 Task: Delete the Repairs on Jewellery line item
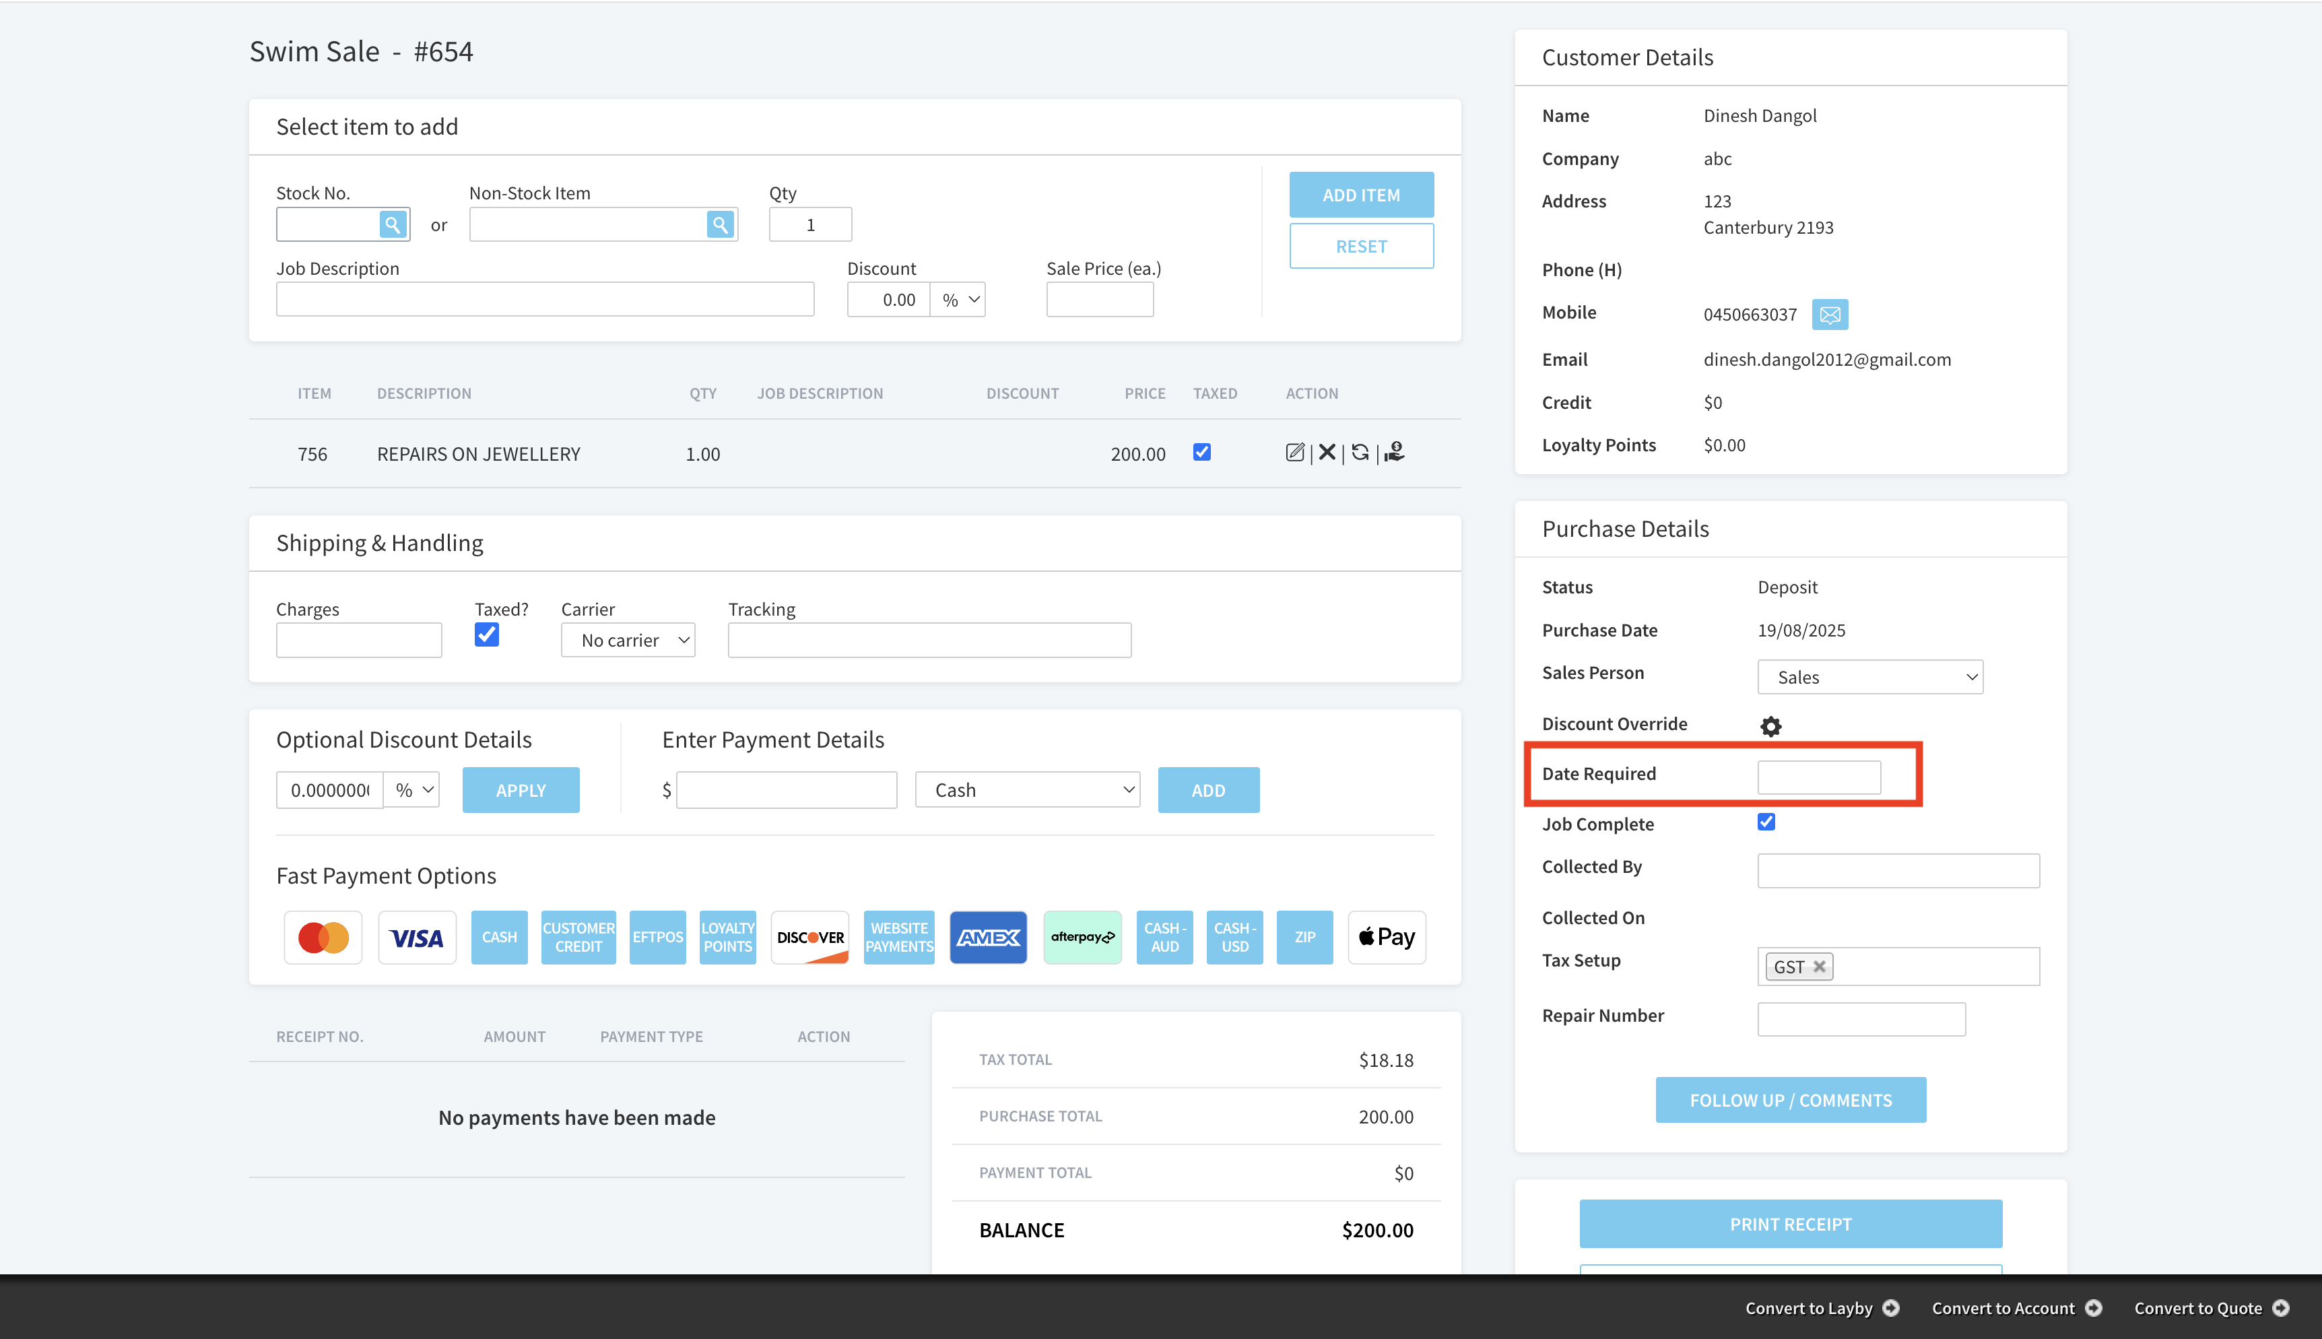1327,453
